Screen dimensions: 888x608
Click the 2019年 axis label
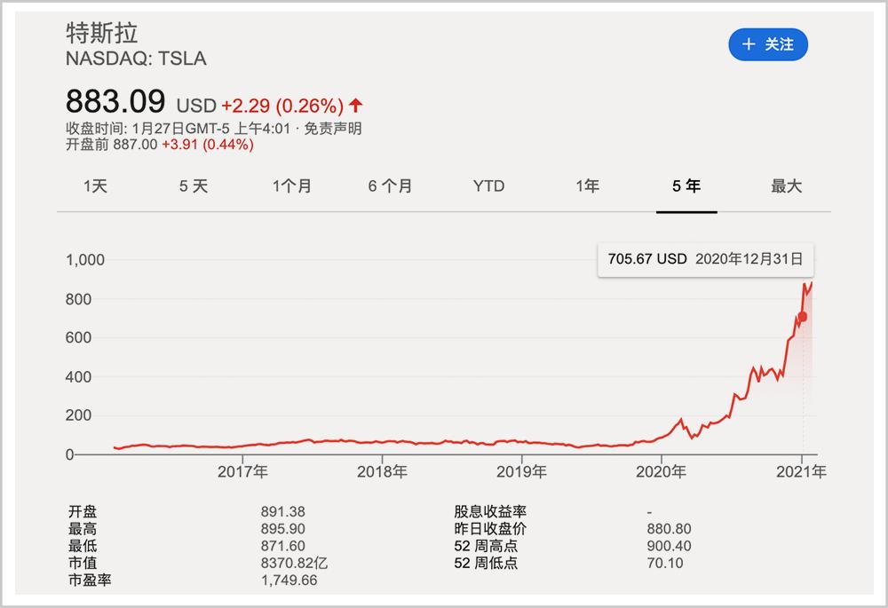tap(522, 472)
